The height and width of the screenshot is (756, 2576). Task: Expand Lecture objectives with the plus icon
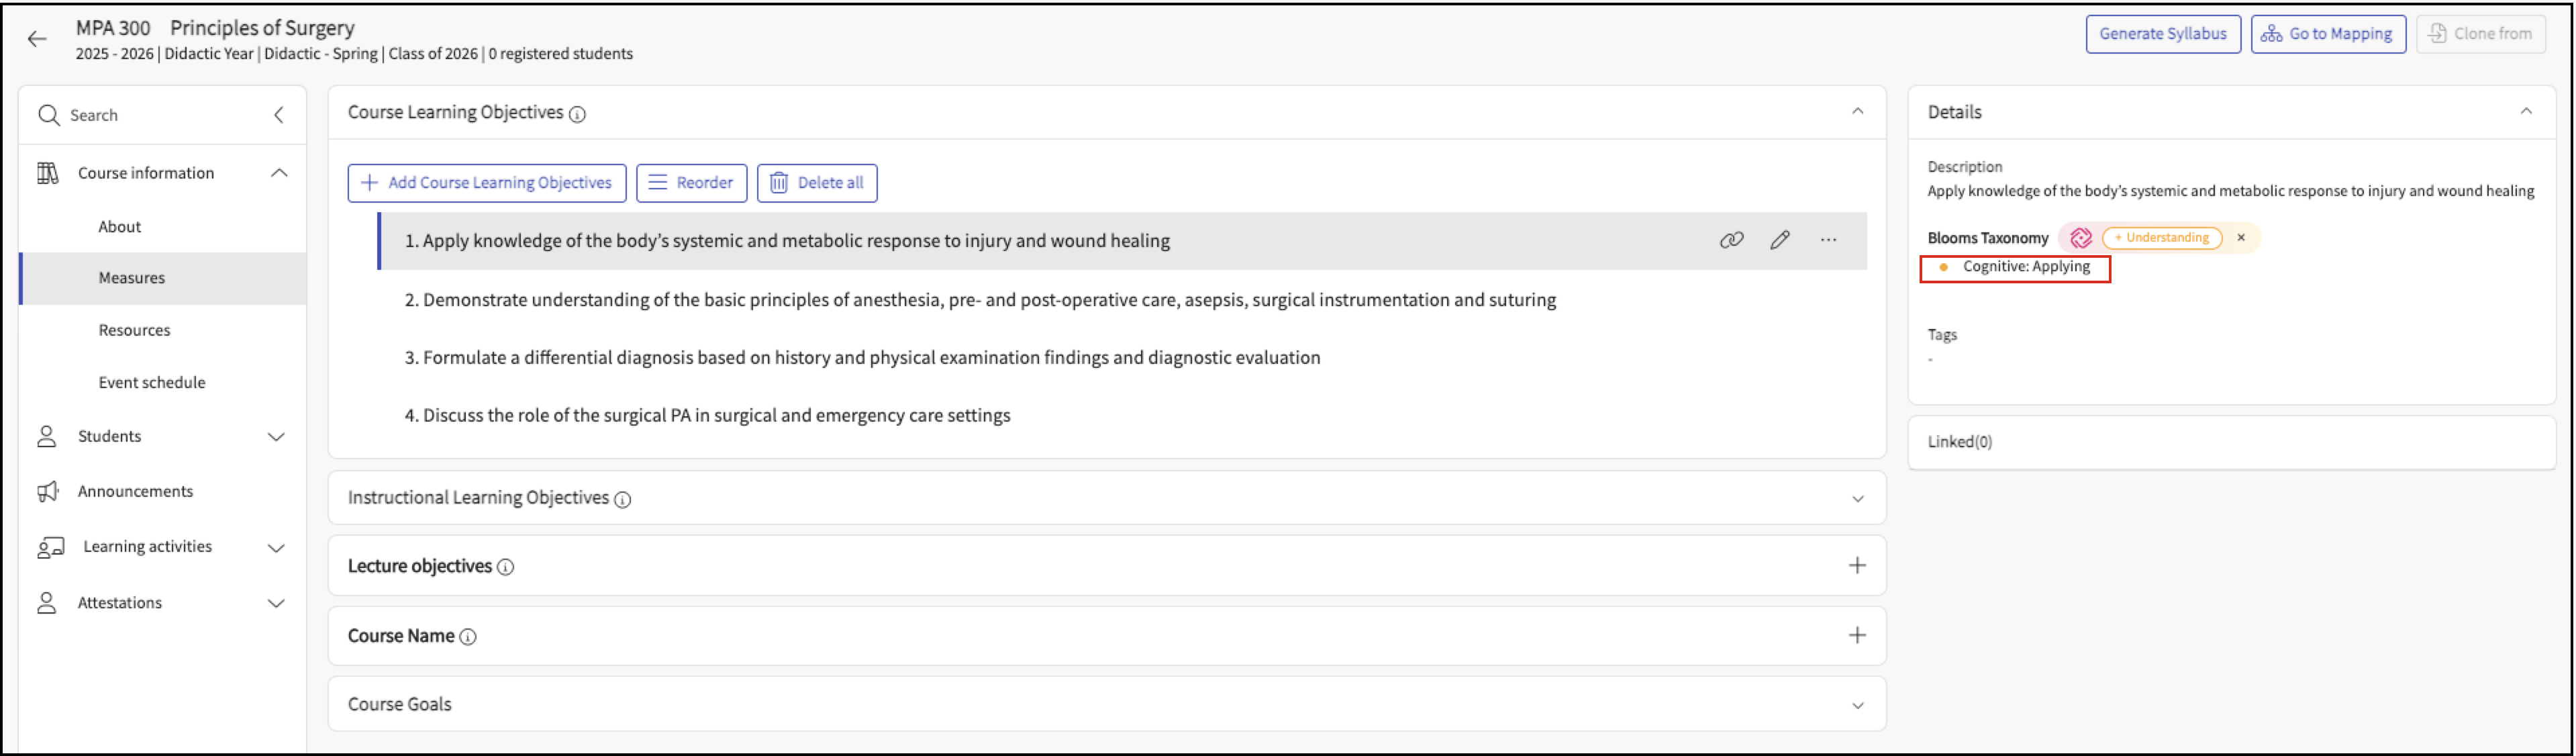point(1857,566)
